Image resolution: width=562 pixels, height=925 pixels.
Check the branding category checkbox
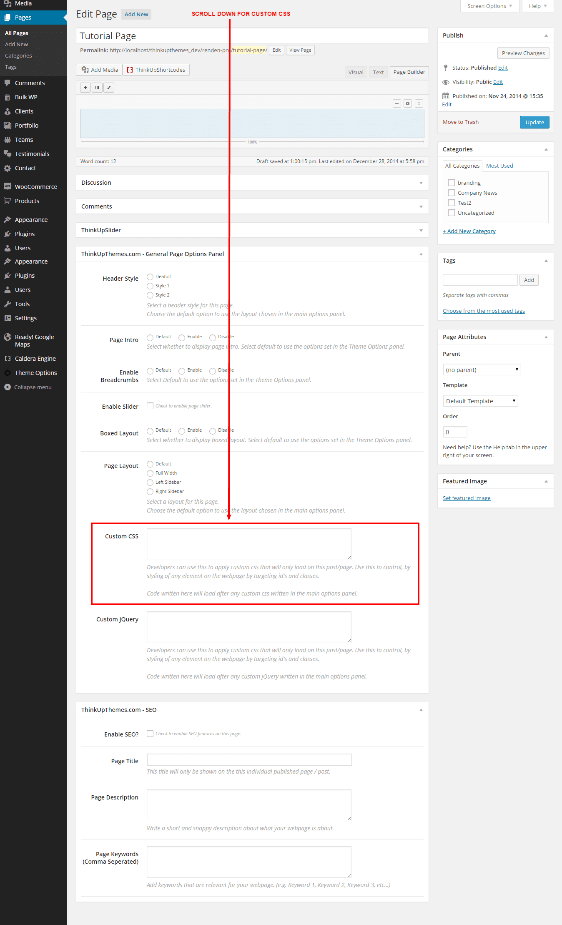click(x=452, y=183)
